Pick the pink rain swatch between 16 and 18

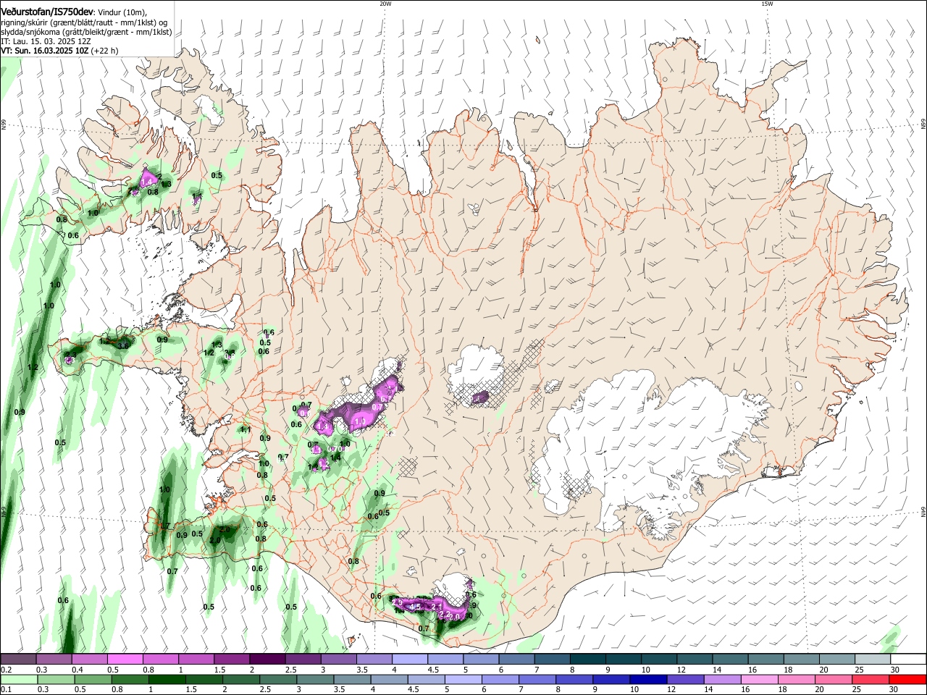[x=760, y=679]
